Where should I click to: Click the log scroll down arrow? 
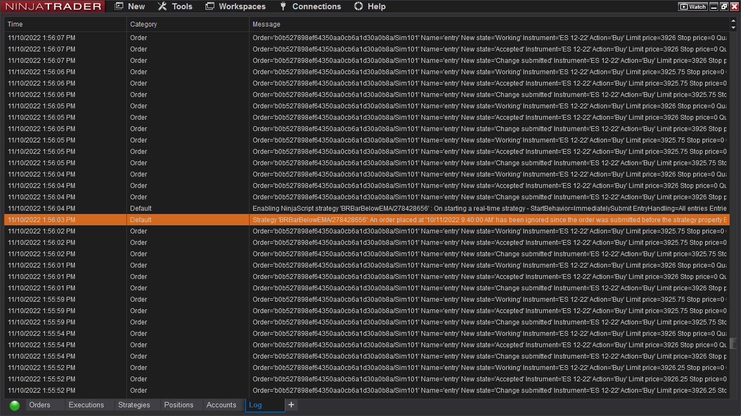pyautogui.click(x=733, y=28)
